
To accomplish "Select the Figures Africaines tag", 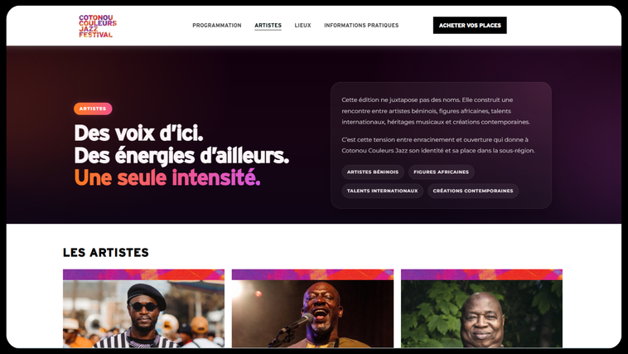I will point(441,172).
